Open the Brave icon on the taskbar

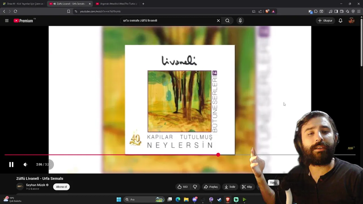228,199
